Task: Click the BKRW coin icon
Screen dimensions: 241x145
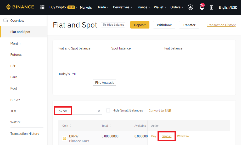Action: pos(65,138)
